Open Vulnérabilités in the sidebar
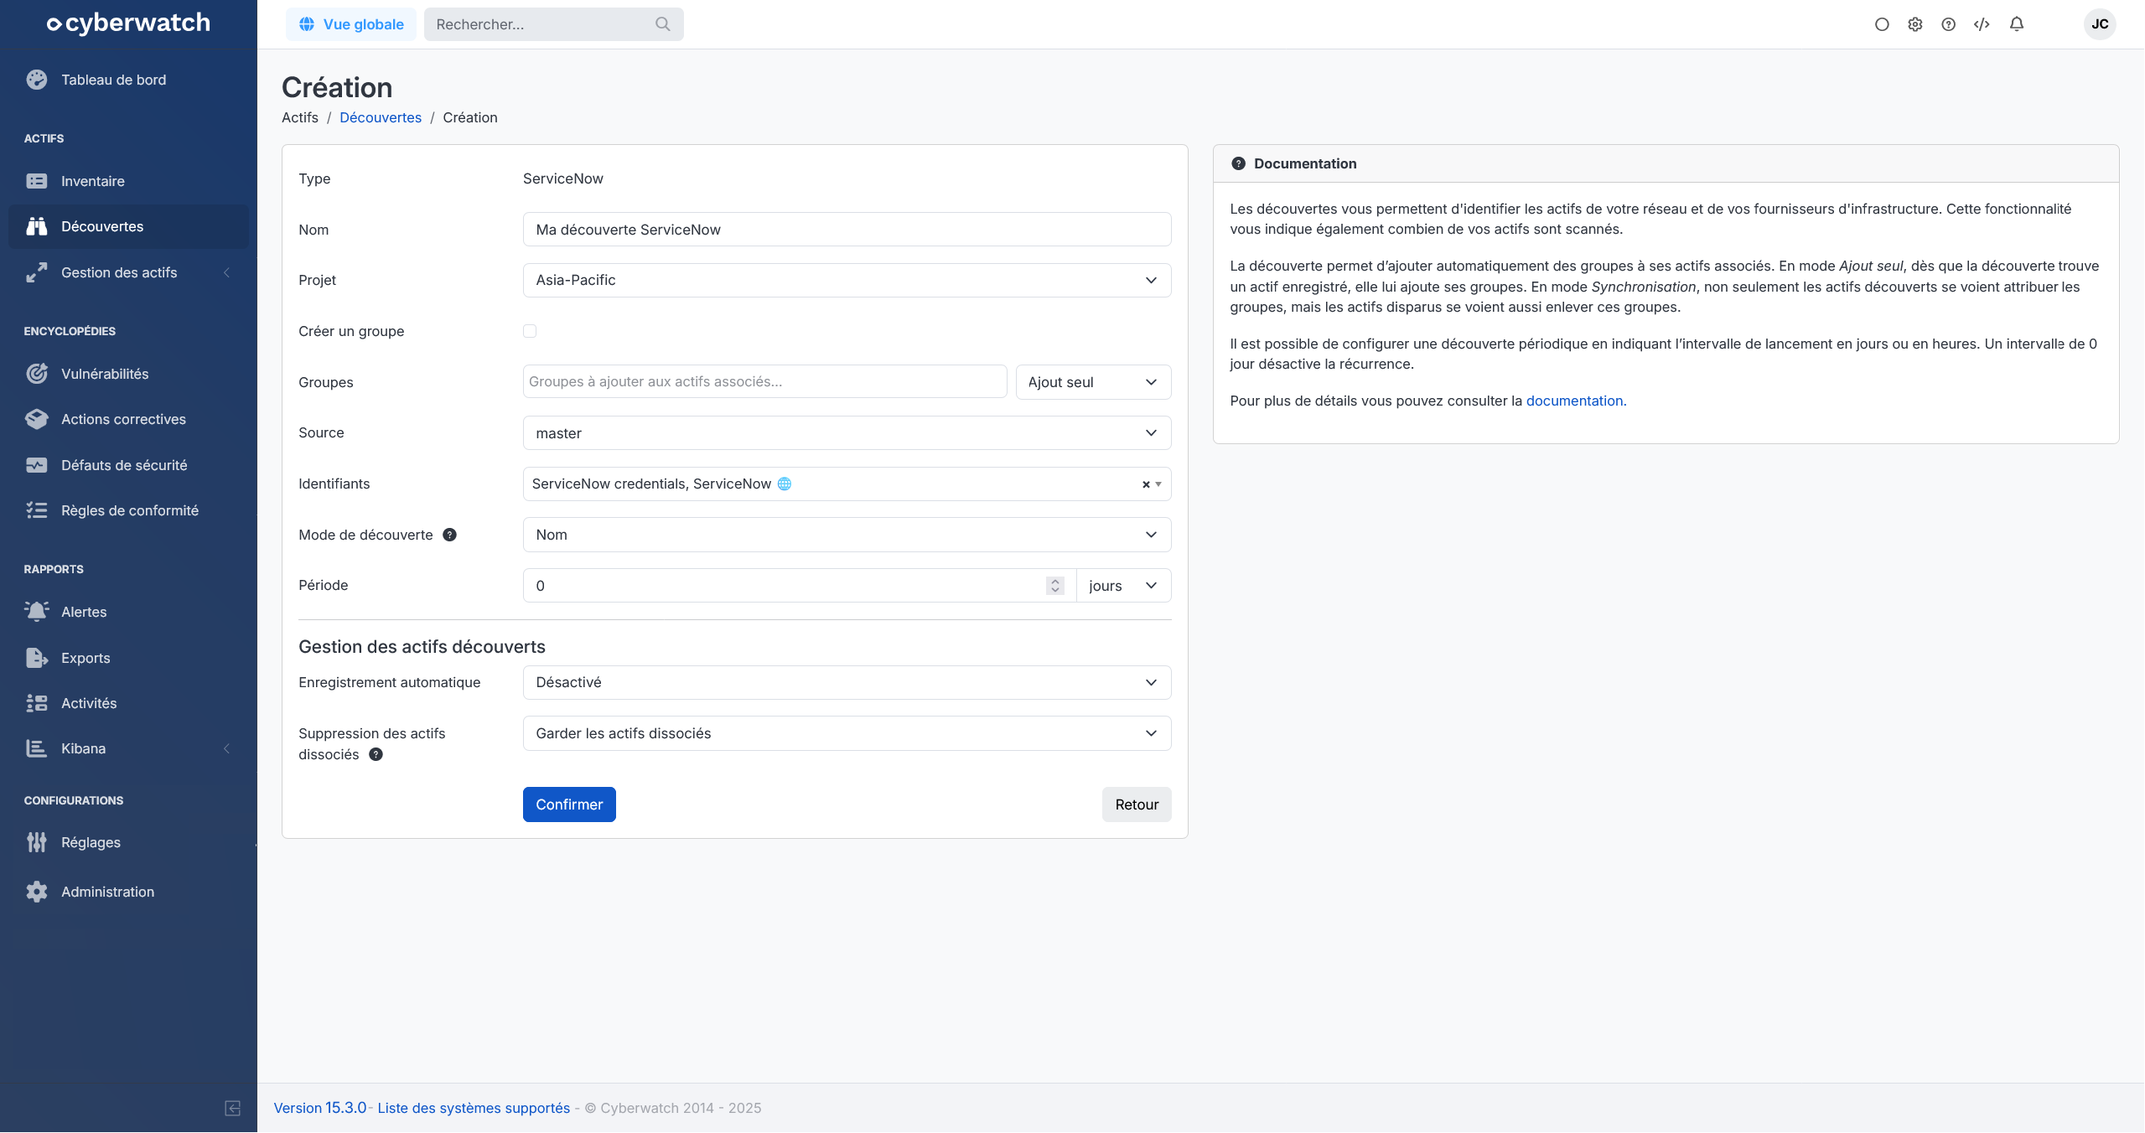 coord(105,374)
